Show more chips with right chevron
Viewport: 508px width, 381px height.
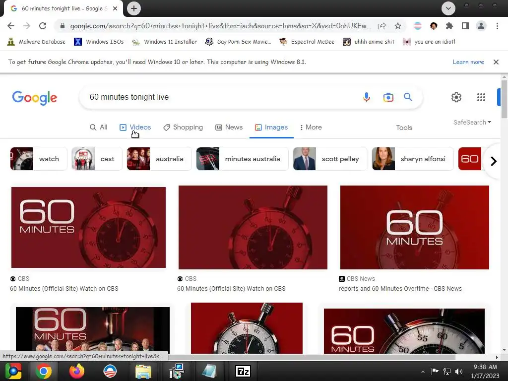[494, 161]
